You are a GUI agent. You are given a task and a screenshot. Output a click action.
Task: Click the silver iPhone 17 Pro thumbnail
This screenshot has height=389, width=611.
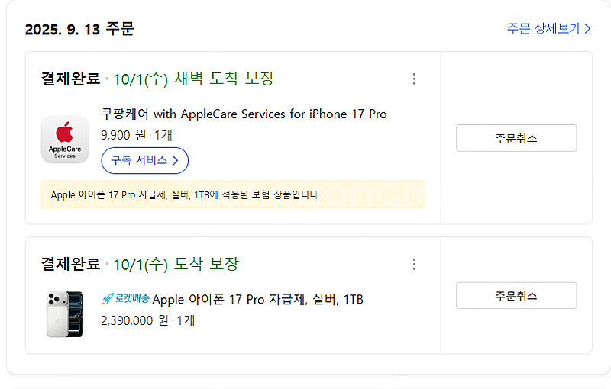pos(65,313)
